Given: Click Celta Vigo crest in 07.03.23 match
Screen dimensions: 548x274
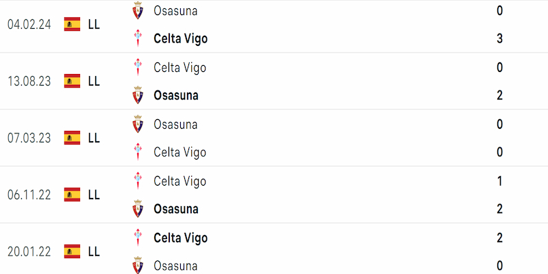Looking at the screenshot, I should click(138, 152).
